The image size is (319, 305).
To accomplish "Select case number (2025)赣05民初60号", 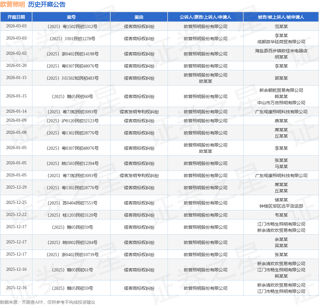I will pyautogui.click(x=72, y=96).
